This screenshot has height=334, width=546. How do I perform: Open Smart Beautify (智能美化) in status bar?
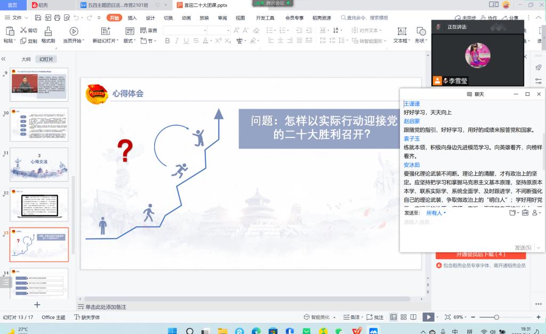coord(320,317)
